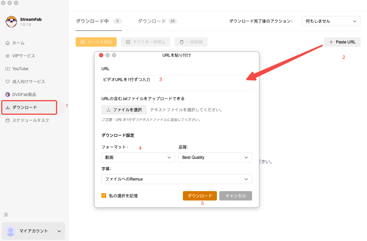Click the スケジュールタスク calendar icon

(8, 120)
